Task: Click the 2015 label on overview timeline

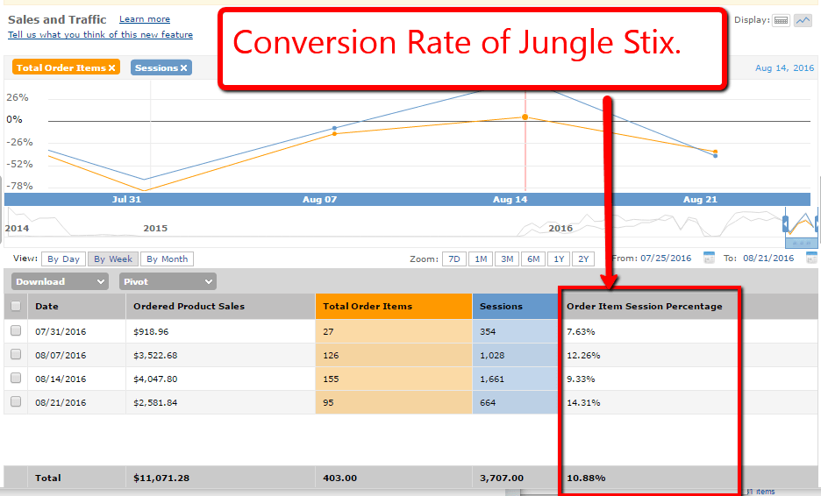Action: 155,228
